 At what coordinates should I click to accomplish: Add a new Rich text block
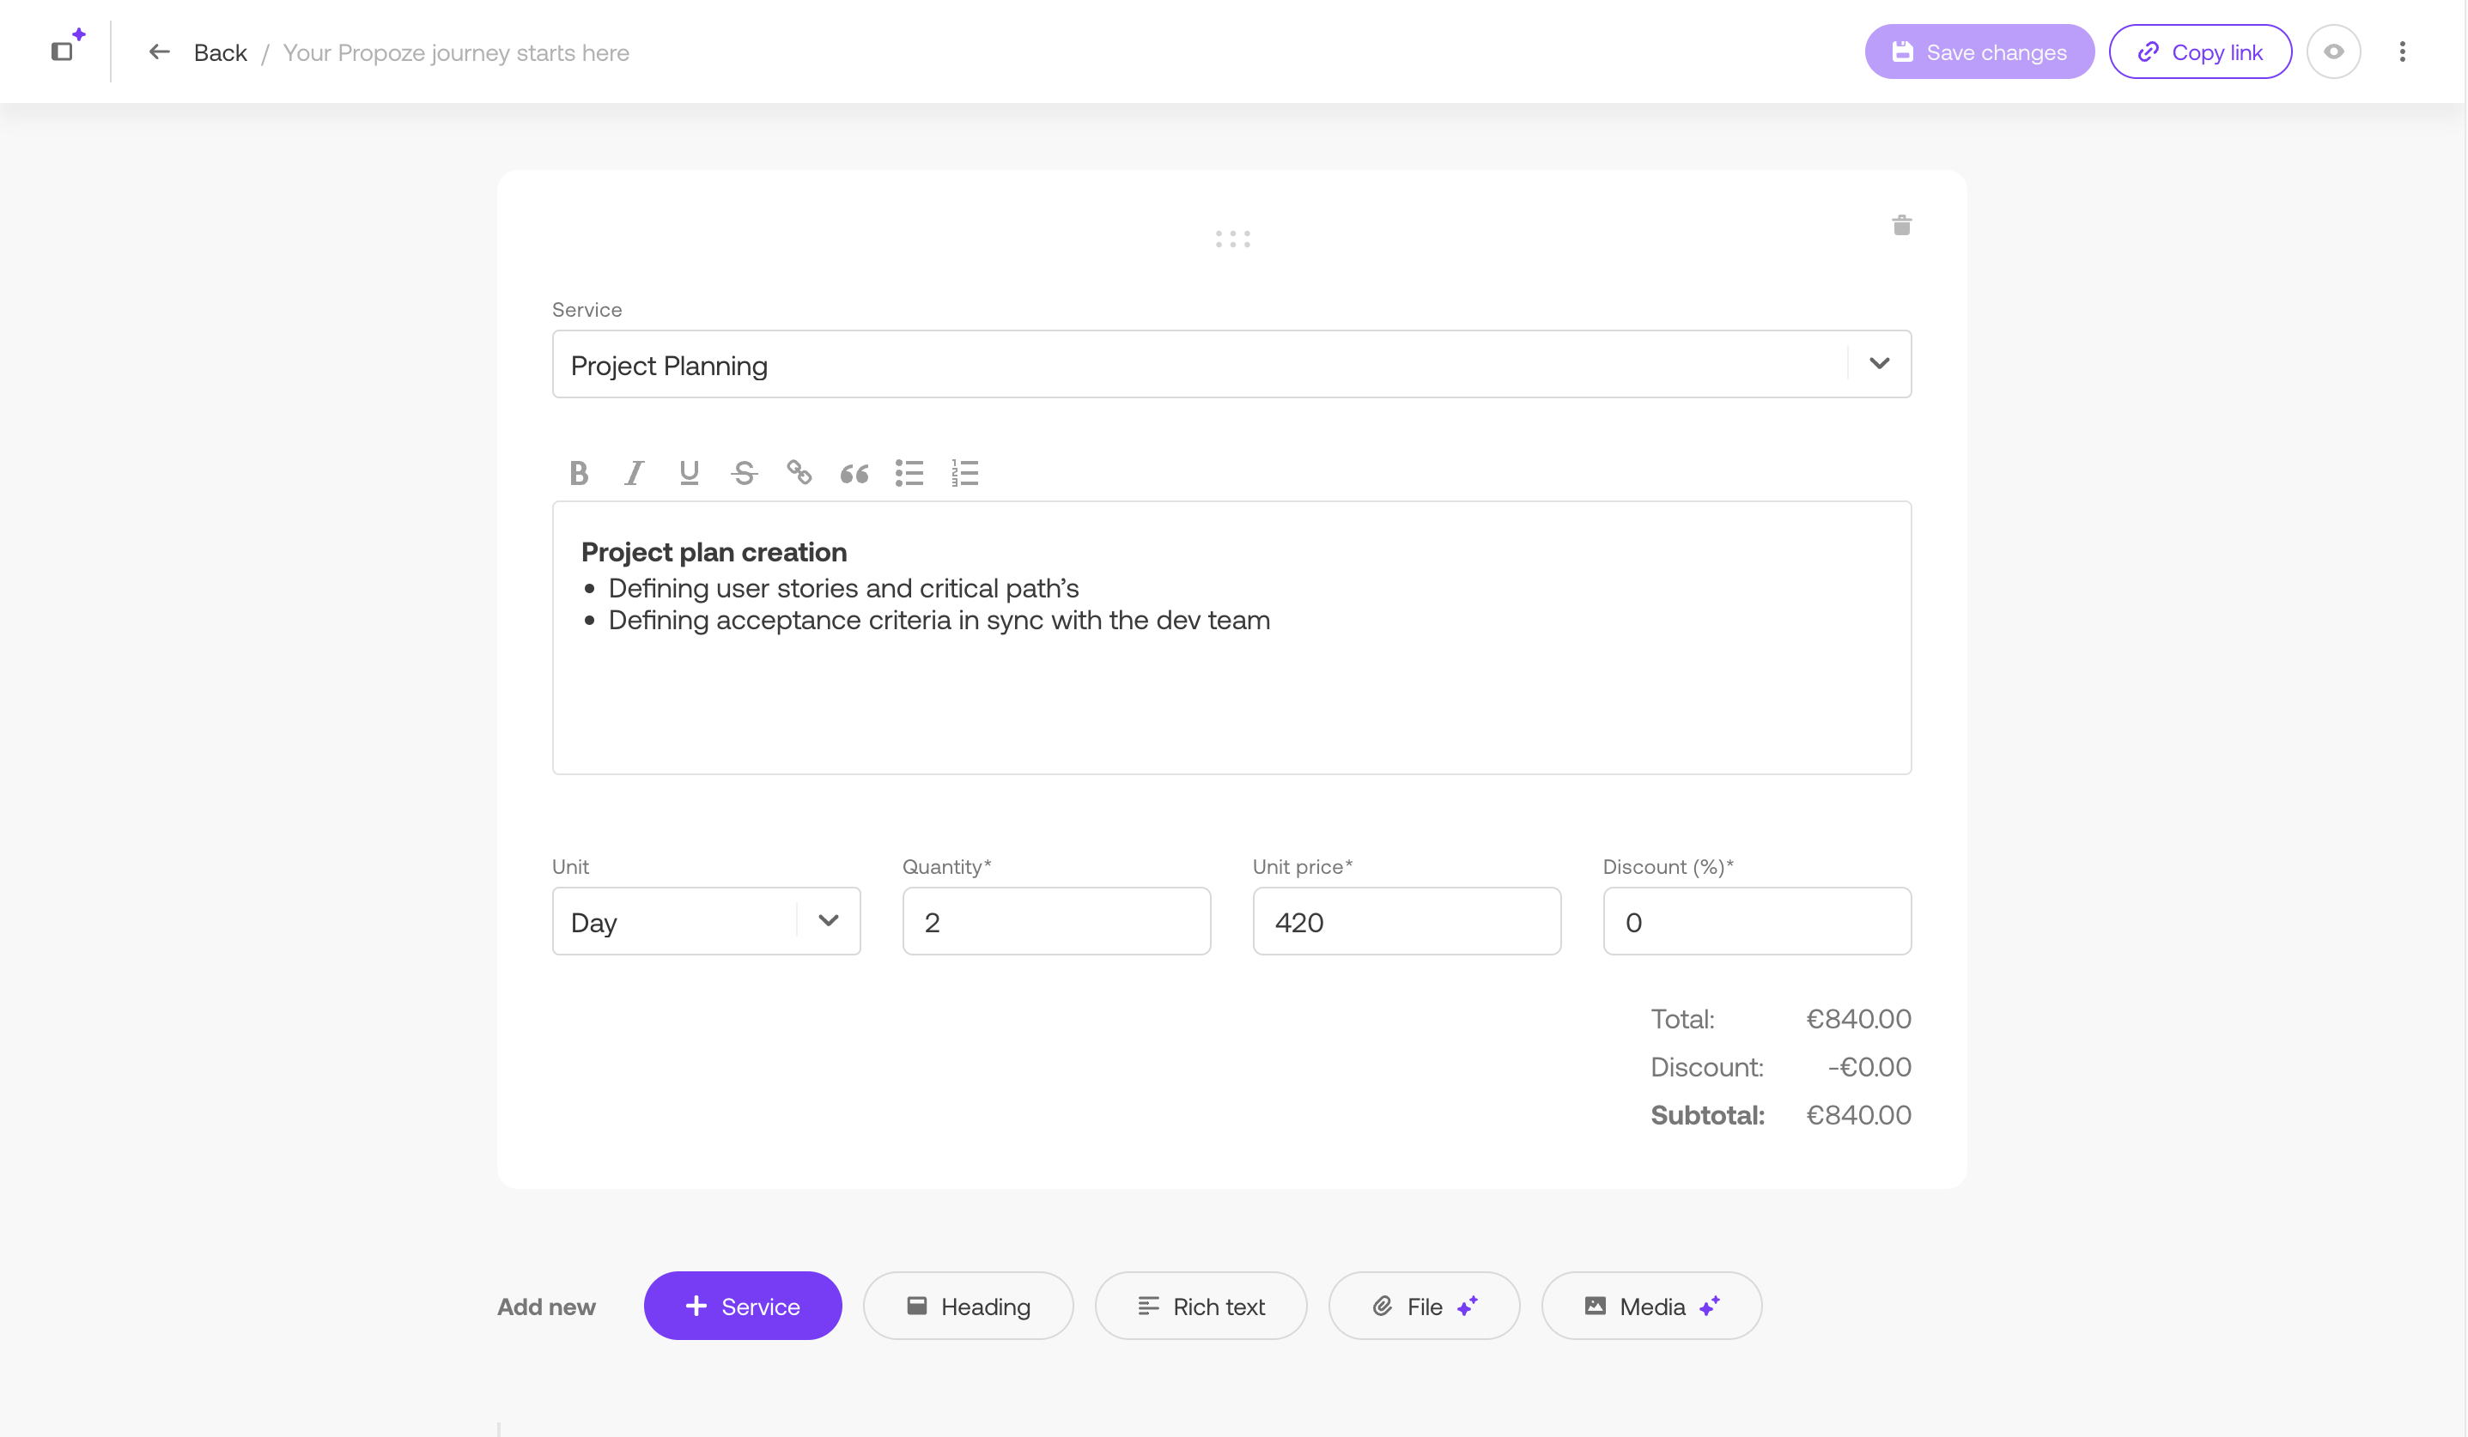[x=1201, y=1306]
